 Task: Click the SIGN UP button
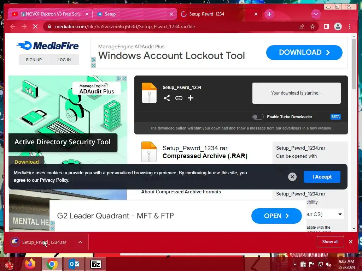[34, 60]
